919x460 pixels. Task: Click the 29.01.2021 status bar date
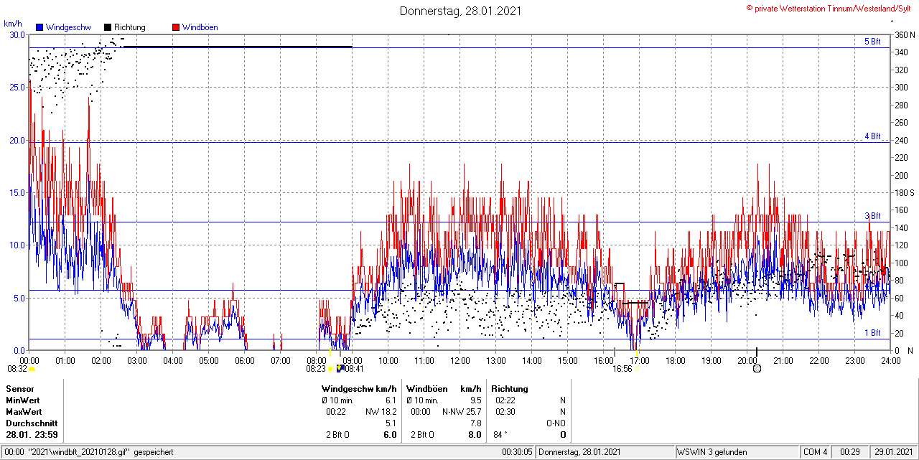click(892, 452)
